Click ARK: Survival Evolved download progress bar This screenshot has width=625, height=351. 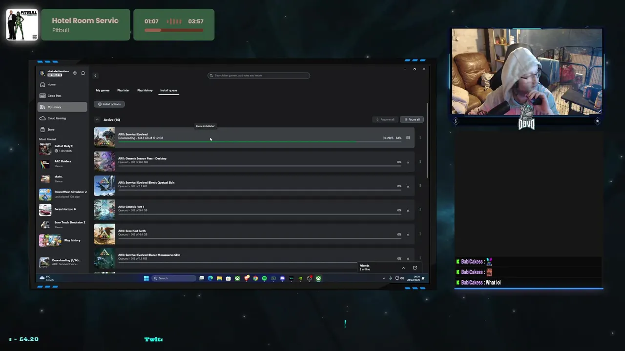(x=260, y=142)
